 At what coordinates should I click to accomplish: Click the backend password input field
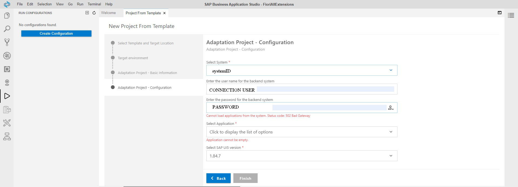302,108
